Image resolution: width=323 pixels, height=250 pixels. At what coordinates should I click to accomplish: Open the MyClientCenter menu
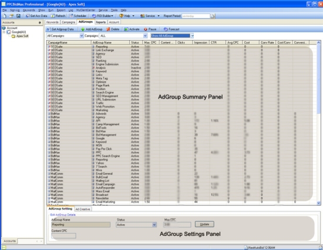click(86, 10)
